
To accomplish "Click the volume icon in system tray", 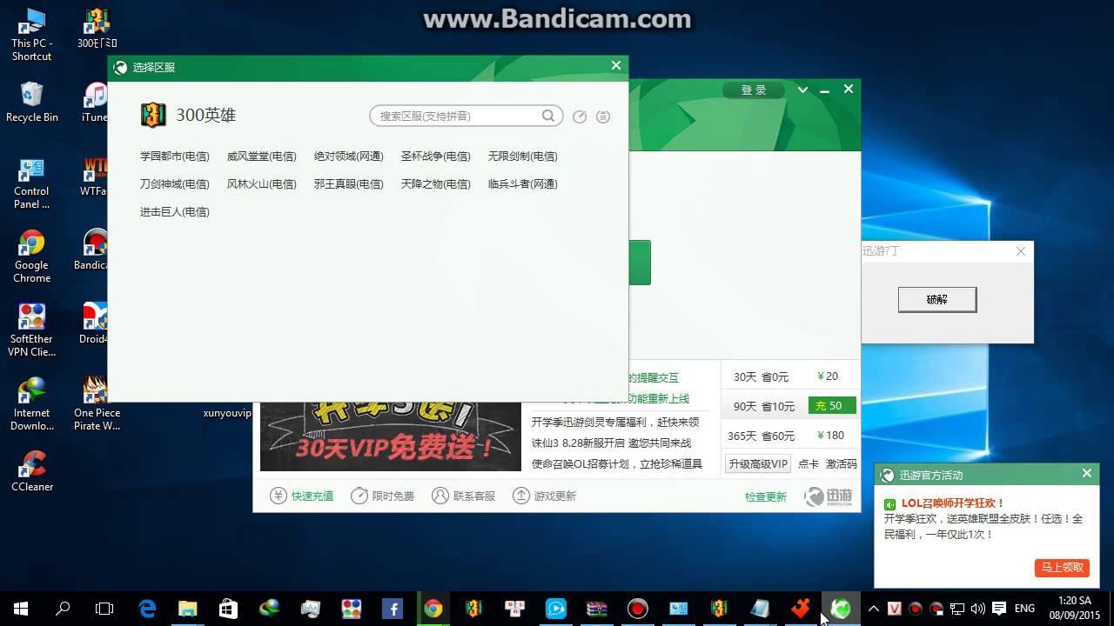I will (x=977, y=609).
